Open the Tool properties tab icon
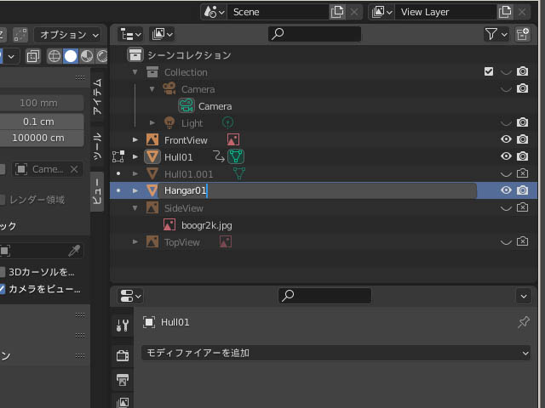The height and width of the screenshot is (408, 545). [123, 326]
